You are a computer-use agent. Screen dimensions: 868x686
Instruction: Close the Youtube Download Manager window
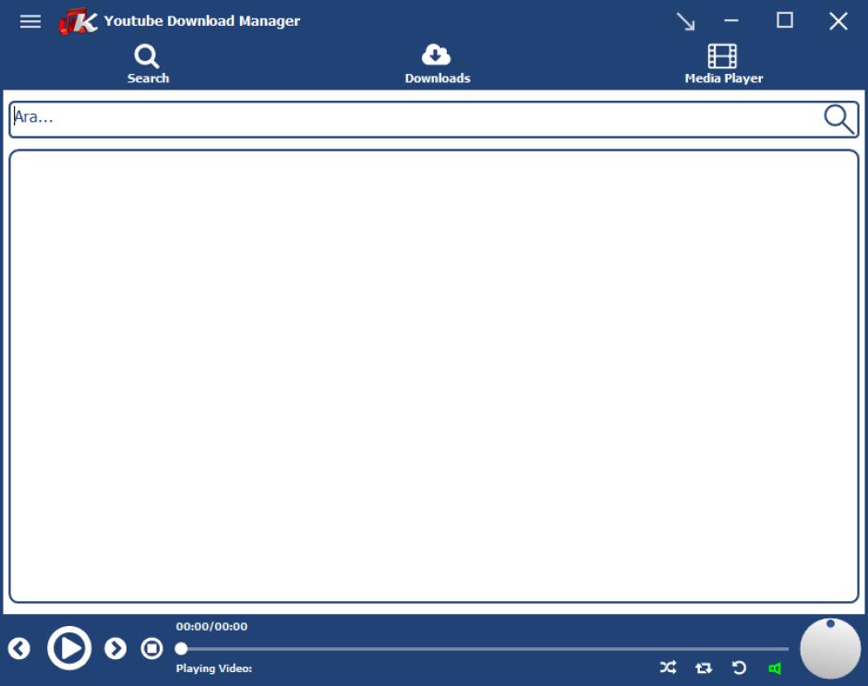[838, 21]
